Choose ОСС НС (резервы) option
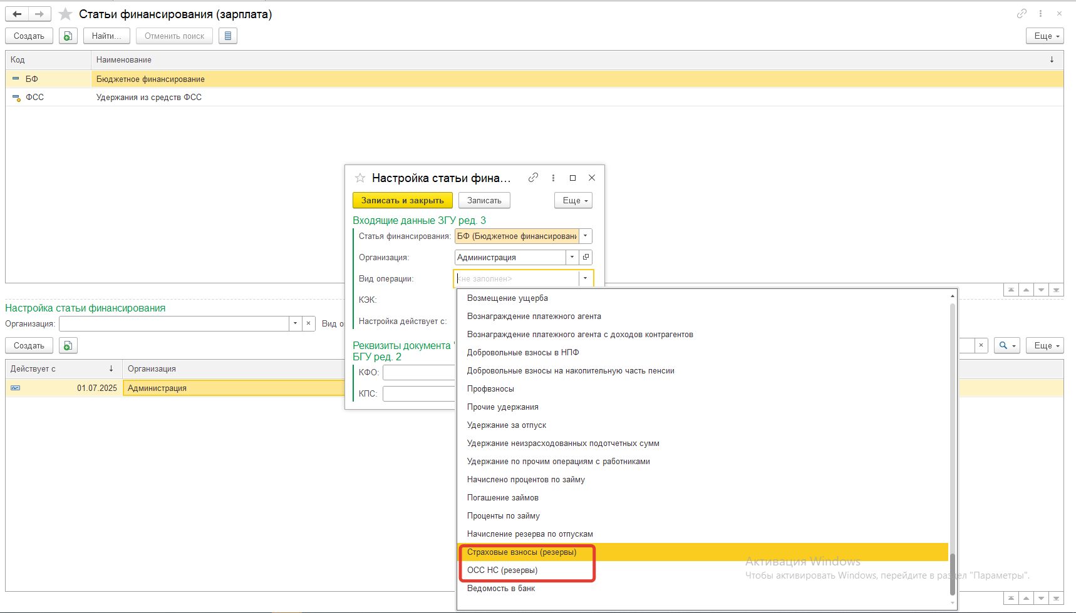 [x=502, y=570]
